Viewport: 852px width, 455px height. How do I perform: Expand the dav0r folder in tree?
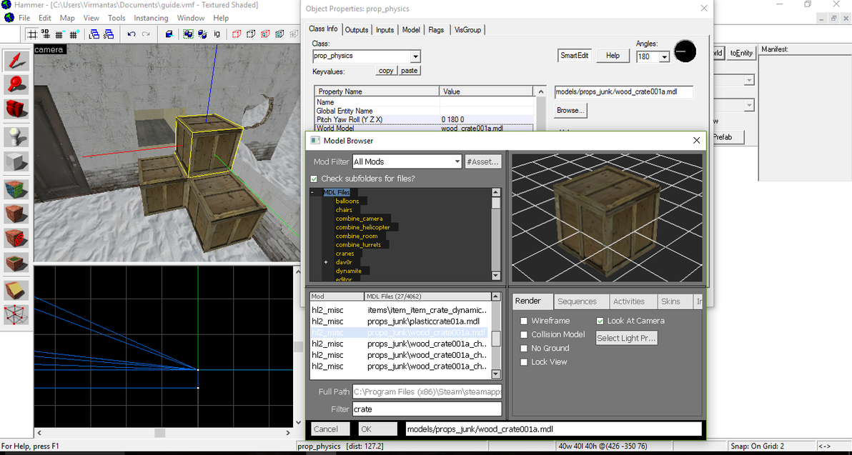(326, 262)
